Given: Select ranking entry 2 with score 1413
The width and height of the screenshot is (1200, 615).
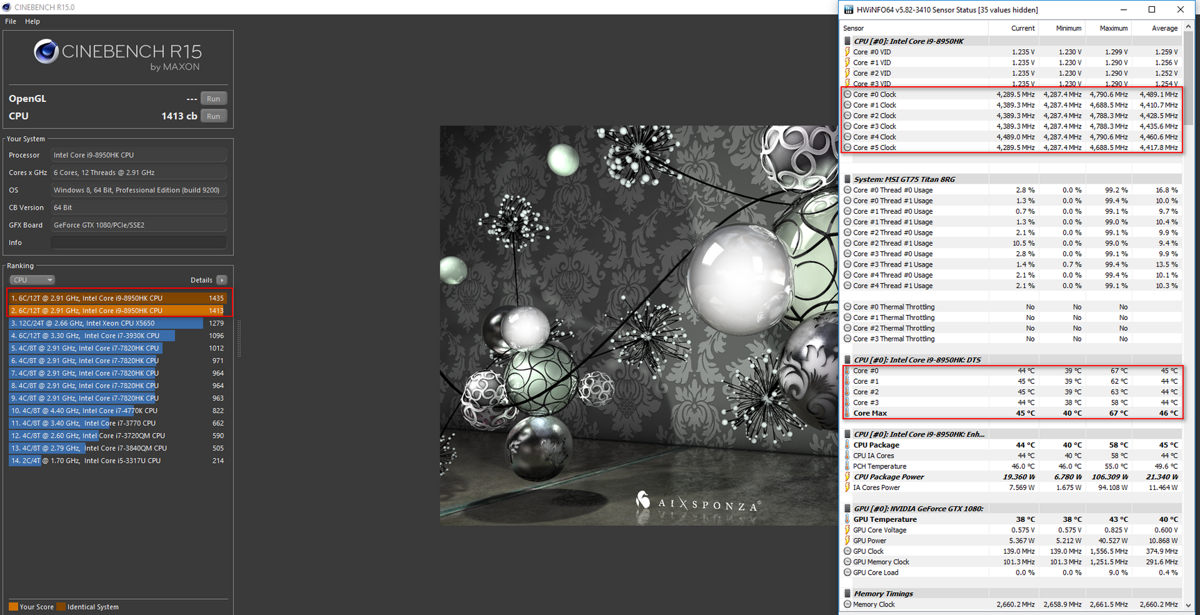Looking at the screenshot, I should click(x=117, y=310).
